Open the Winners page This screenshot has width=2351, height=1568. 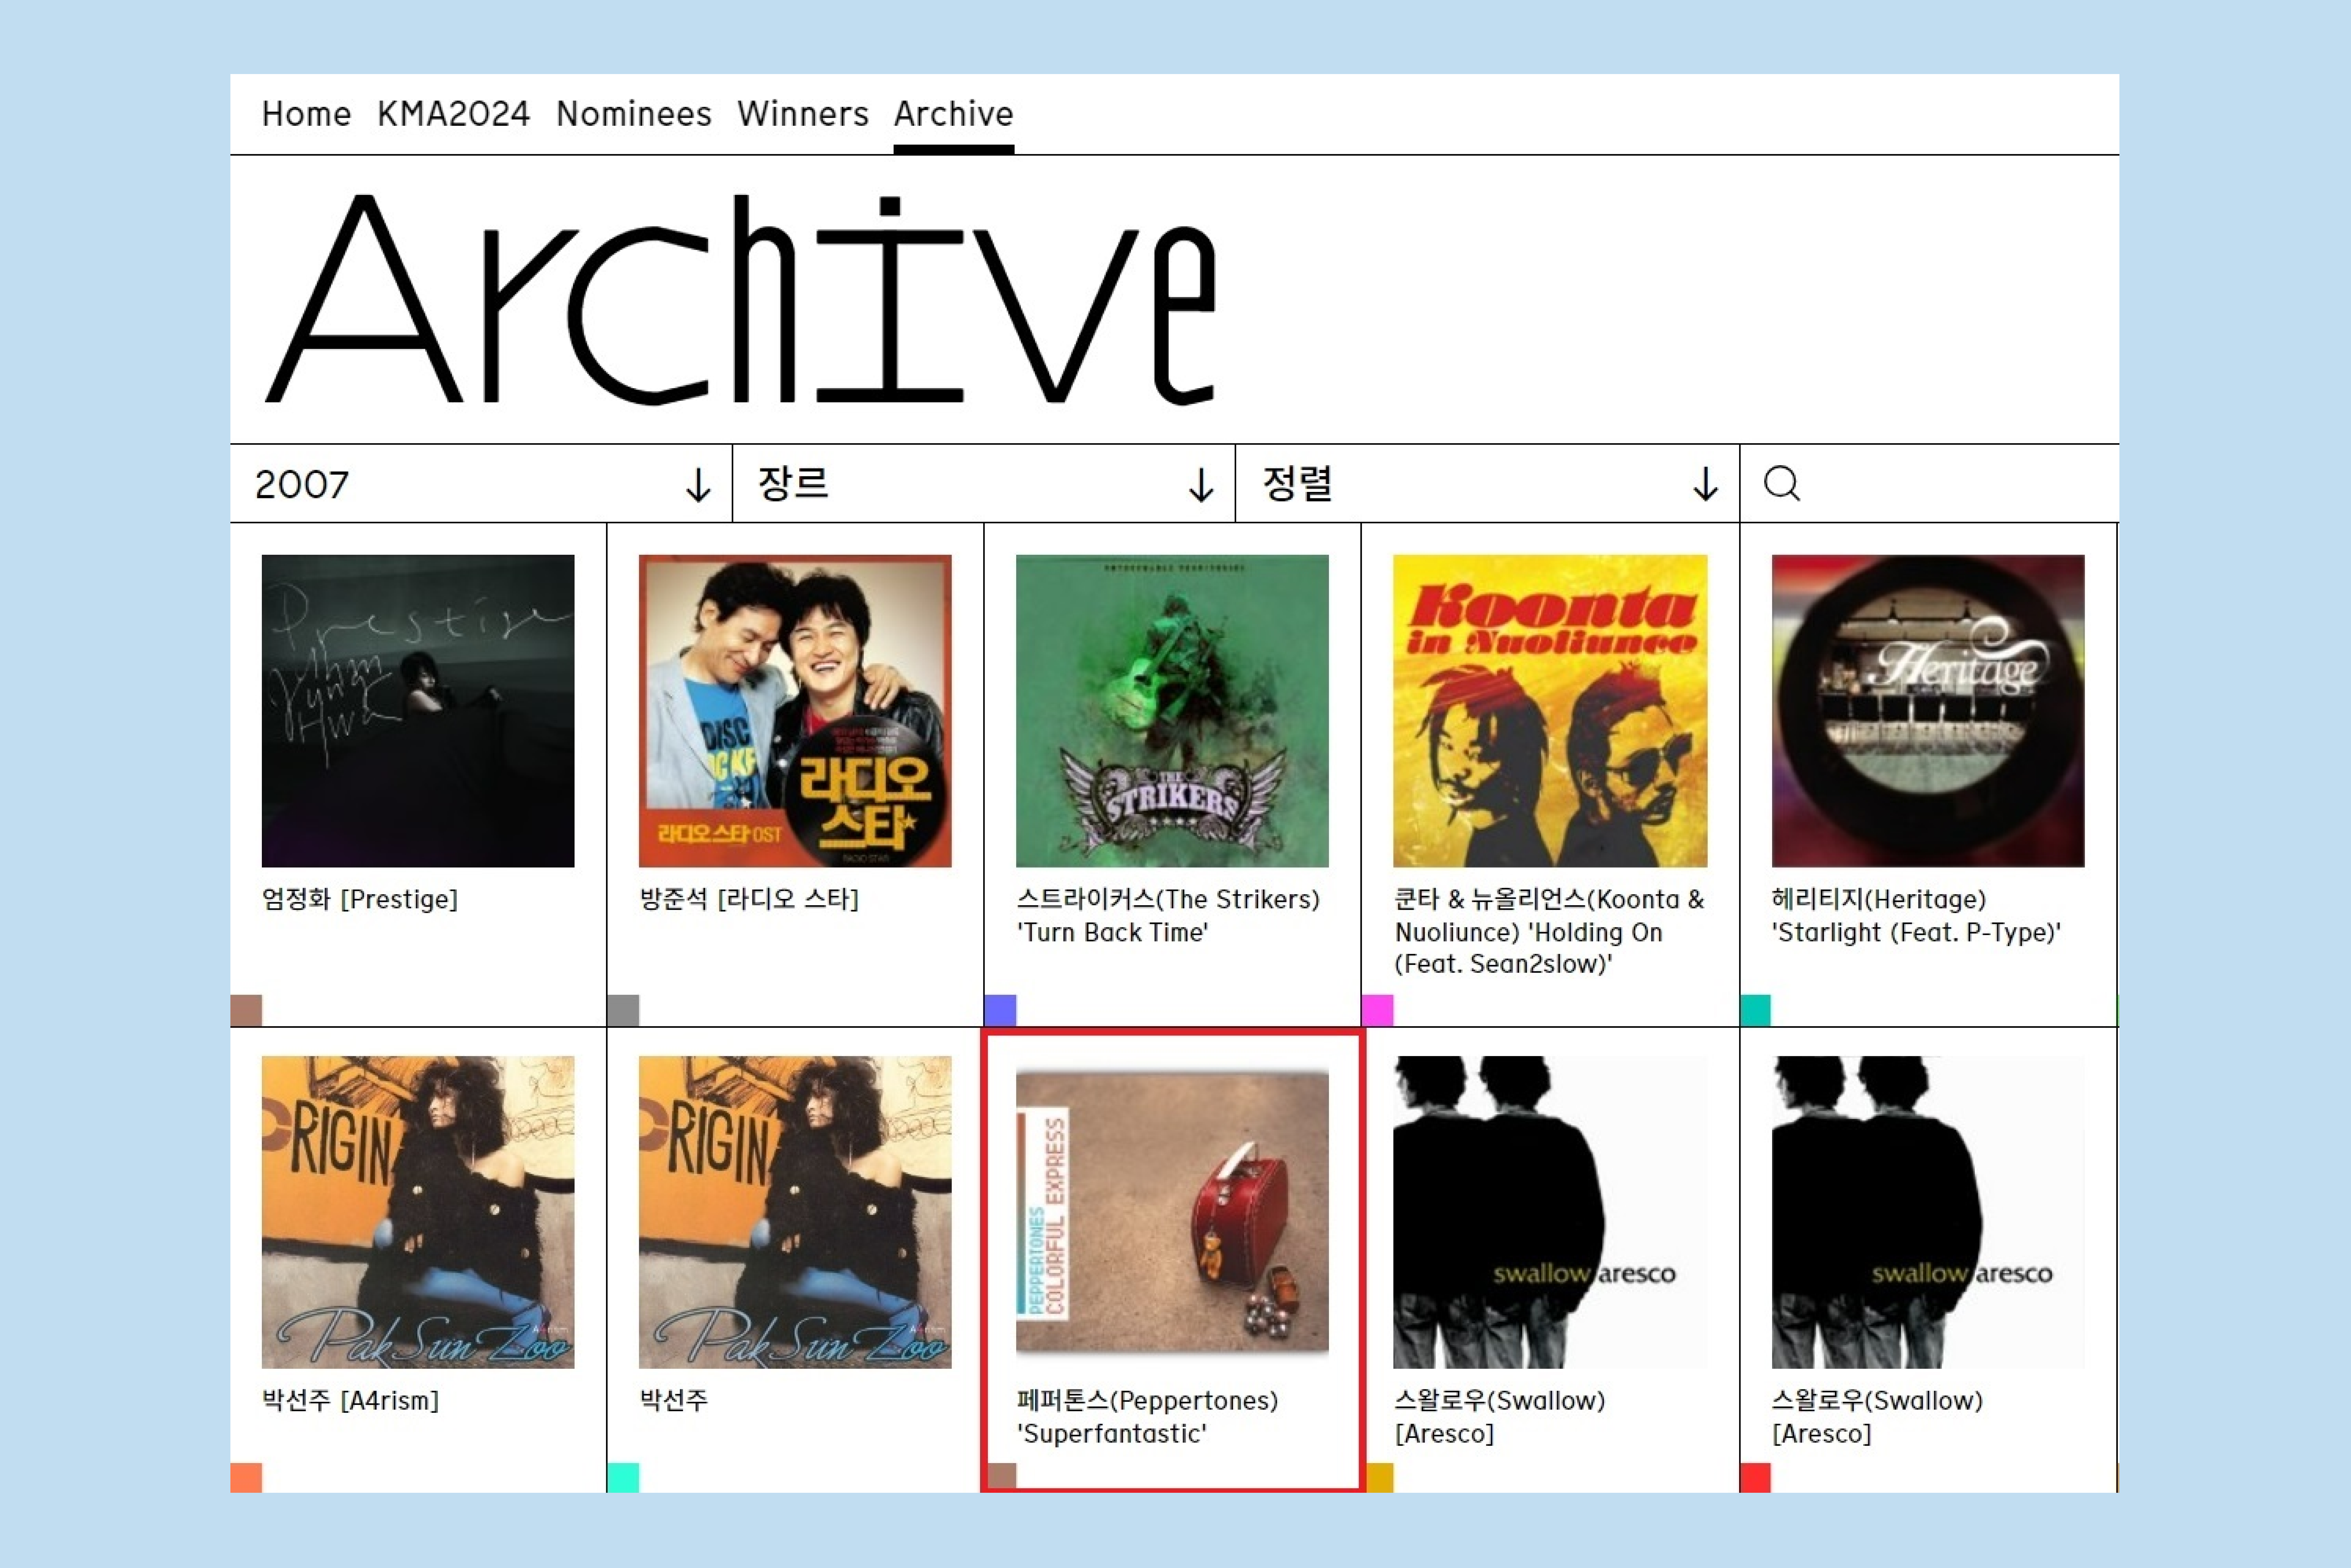[802, 114]
